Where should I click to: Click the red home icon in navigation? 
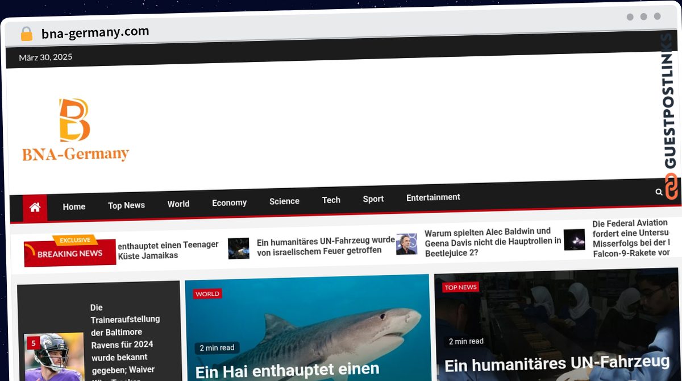click(35, 208)
